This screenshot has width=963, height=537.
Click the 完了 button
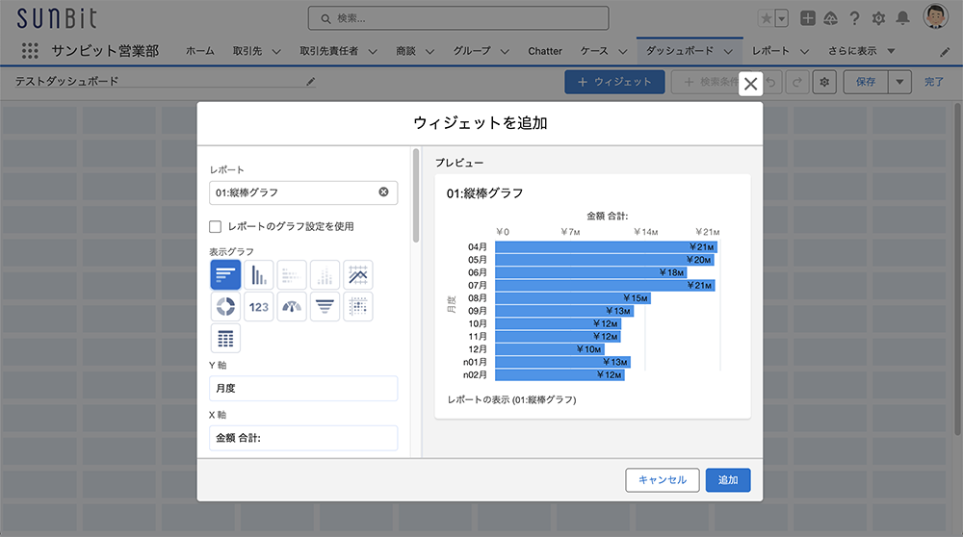tap(934, 82)
